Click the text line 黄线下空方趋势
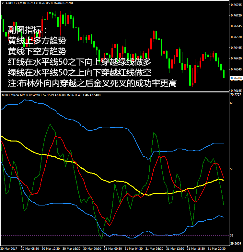243x252 pixels. pos(37,51)
